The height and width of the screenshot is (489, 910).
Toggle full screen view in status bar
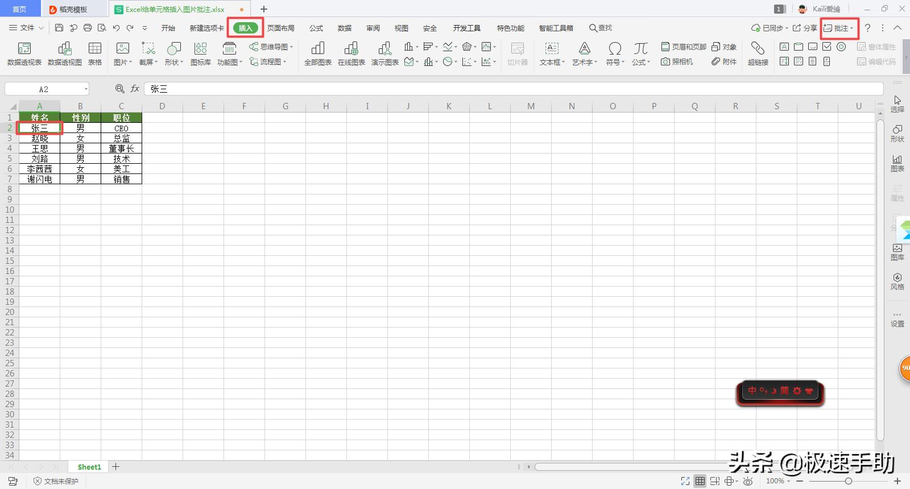(685, 481)
